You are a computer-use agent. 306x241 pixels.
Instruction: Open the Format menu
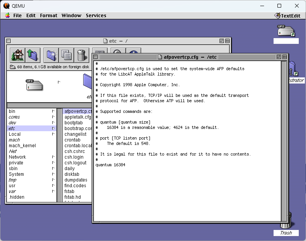coord(48,15)
